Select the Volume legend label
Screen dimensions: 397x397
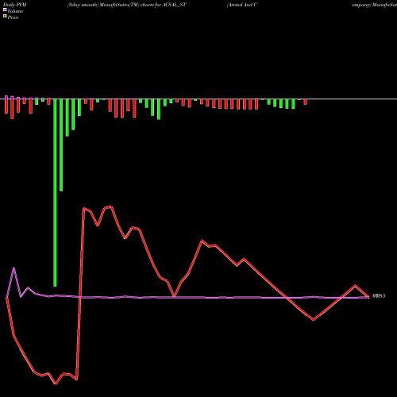15,11
